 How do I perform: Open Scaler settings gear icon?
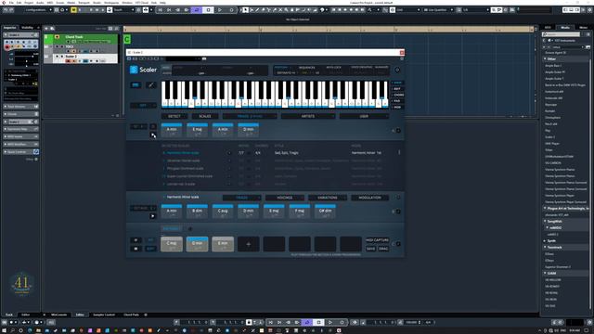pyautogui.click(x=397, y=71)
